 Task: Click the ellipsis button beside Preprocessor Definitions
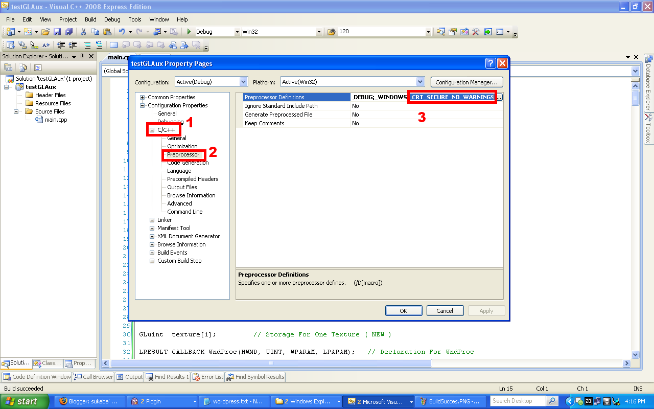point(499,97)
